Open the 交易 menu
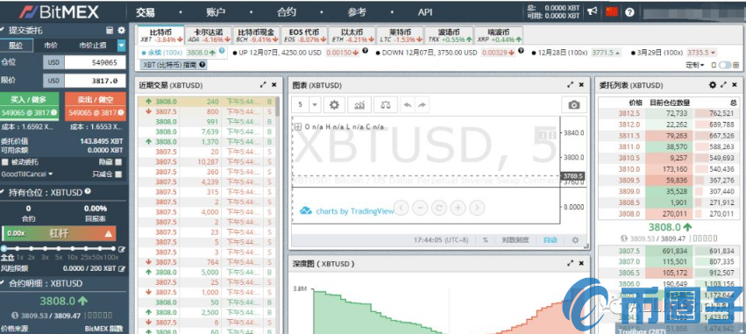Screen dimensions: 746x334 (x=145, y=12)
